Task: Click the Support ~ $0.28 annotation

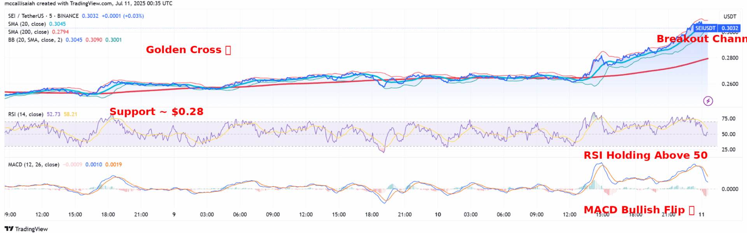Action: click(156, 112)
